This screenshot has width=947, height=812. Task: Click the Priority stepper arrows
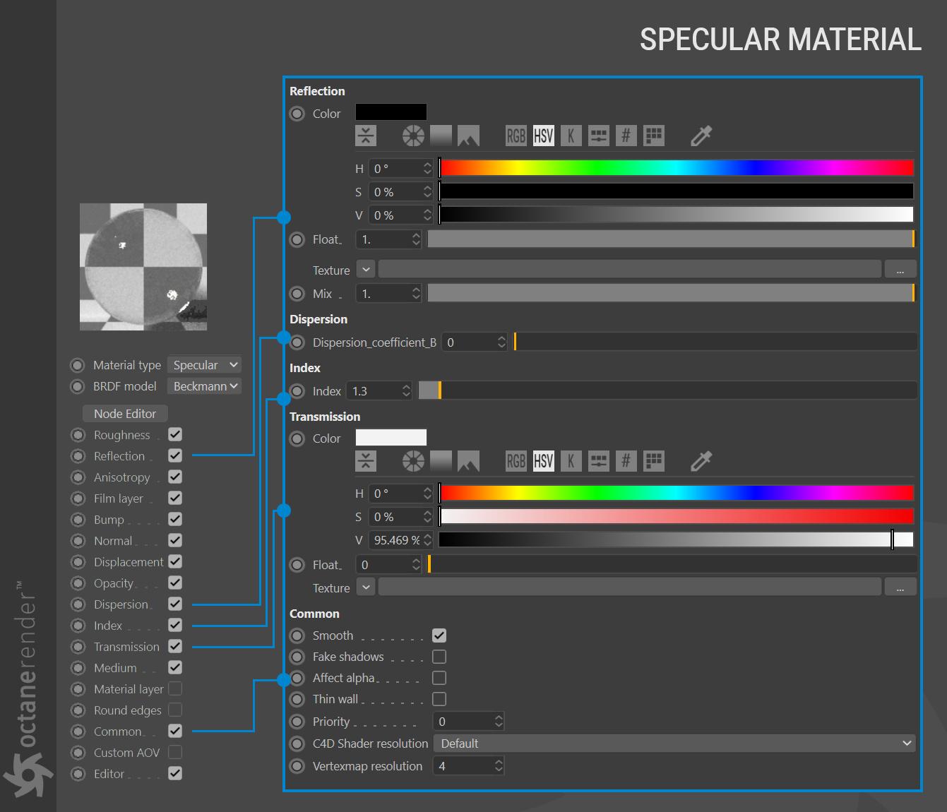tap(499, 722)
